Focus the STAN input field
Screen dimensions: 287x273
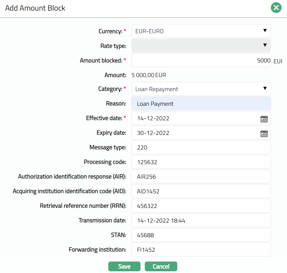[x=201, y=235]
